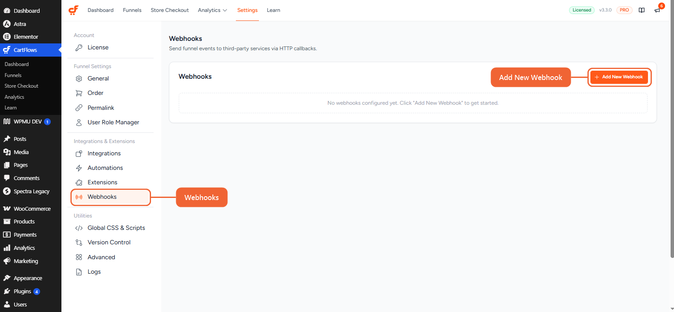Open the What's New megaphone icon
The height and width of the screenshot is (312, 674).
pos(657,10)
